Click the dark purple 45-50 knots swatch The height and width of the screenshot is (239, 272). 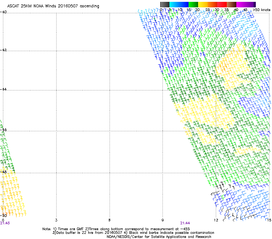coord(251,4)
